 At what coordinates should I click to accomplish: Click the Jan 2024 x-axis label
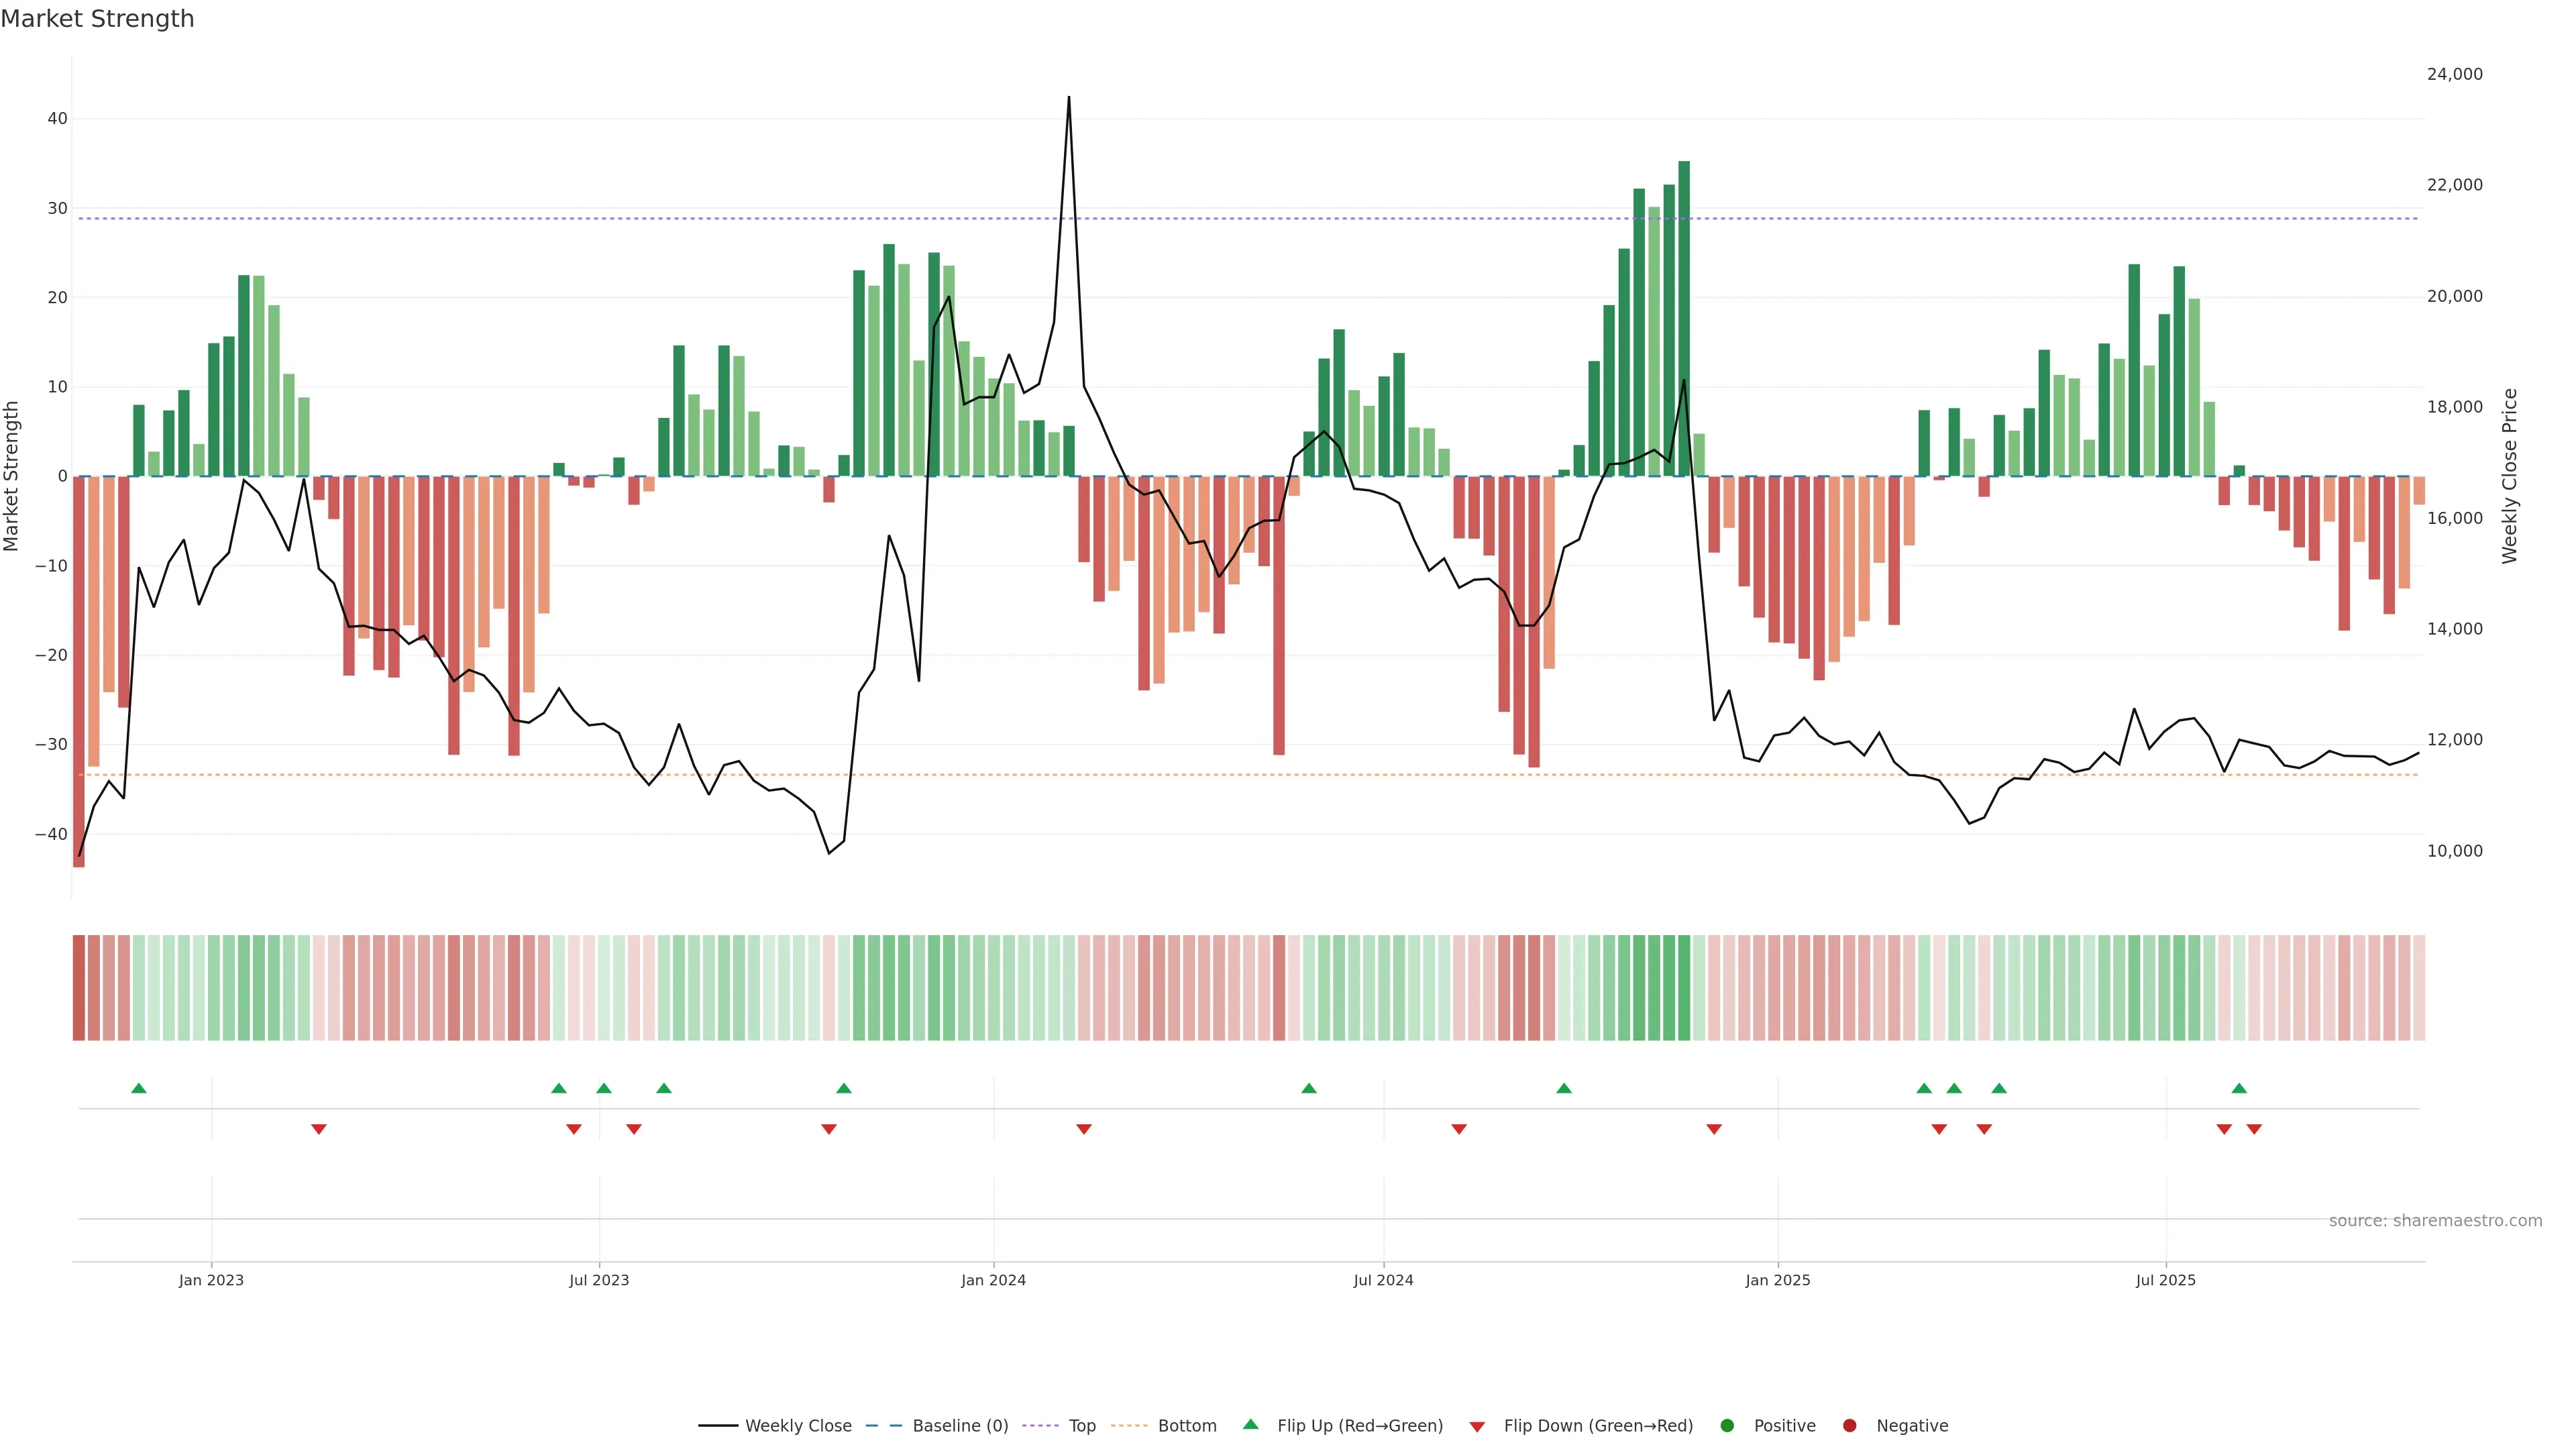(993, 1280)
